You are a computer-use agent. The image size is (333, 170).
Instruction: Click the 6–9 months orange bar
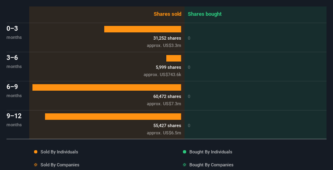107,87
